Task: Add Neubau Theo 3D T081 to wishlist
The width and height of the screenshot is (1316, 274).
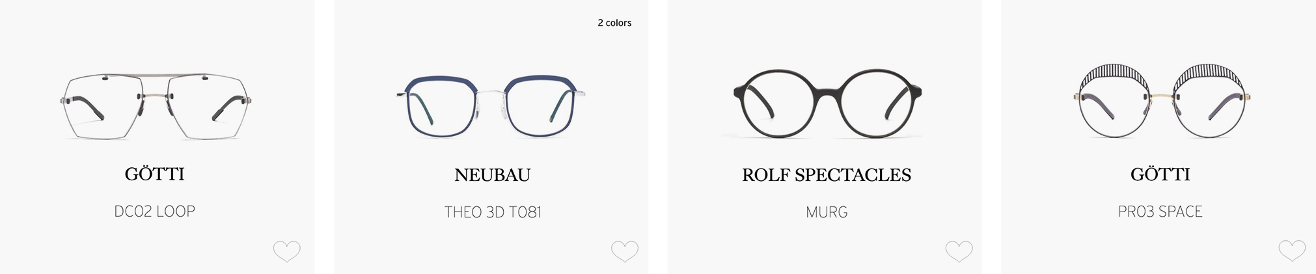Action: point(625,251)
